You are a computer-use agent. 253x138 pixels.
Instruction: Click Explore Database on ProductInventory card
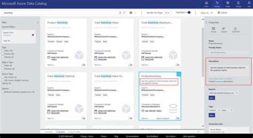(x=163, y=118)
